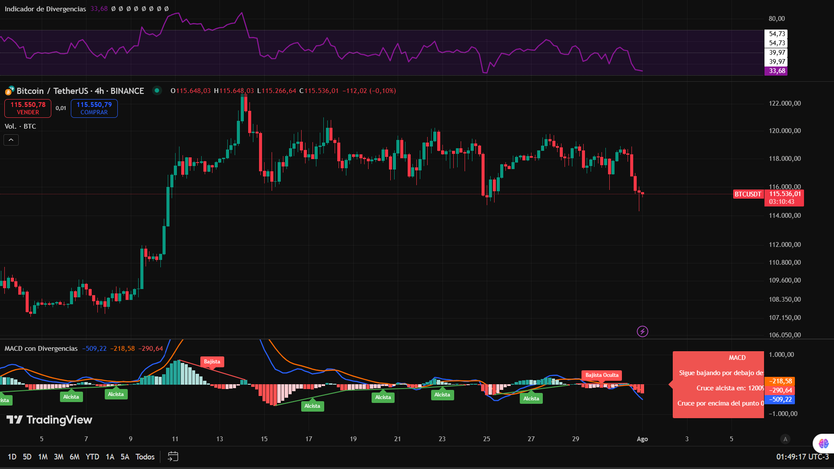Click the 118.000,00 price scale value
This screenshot has height=469, width=834.
click(x=784, y=159)
